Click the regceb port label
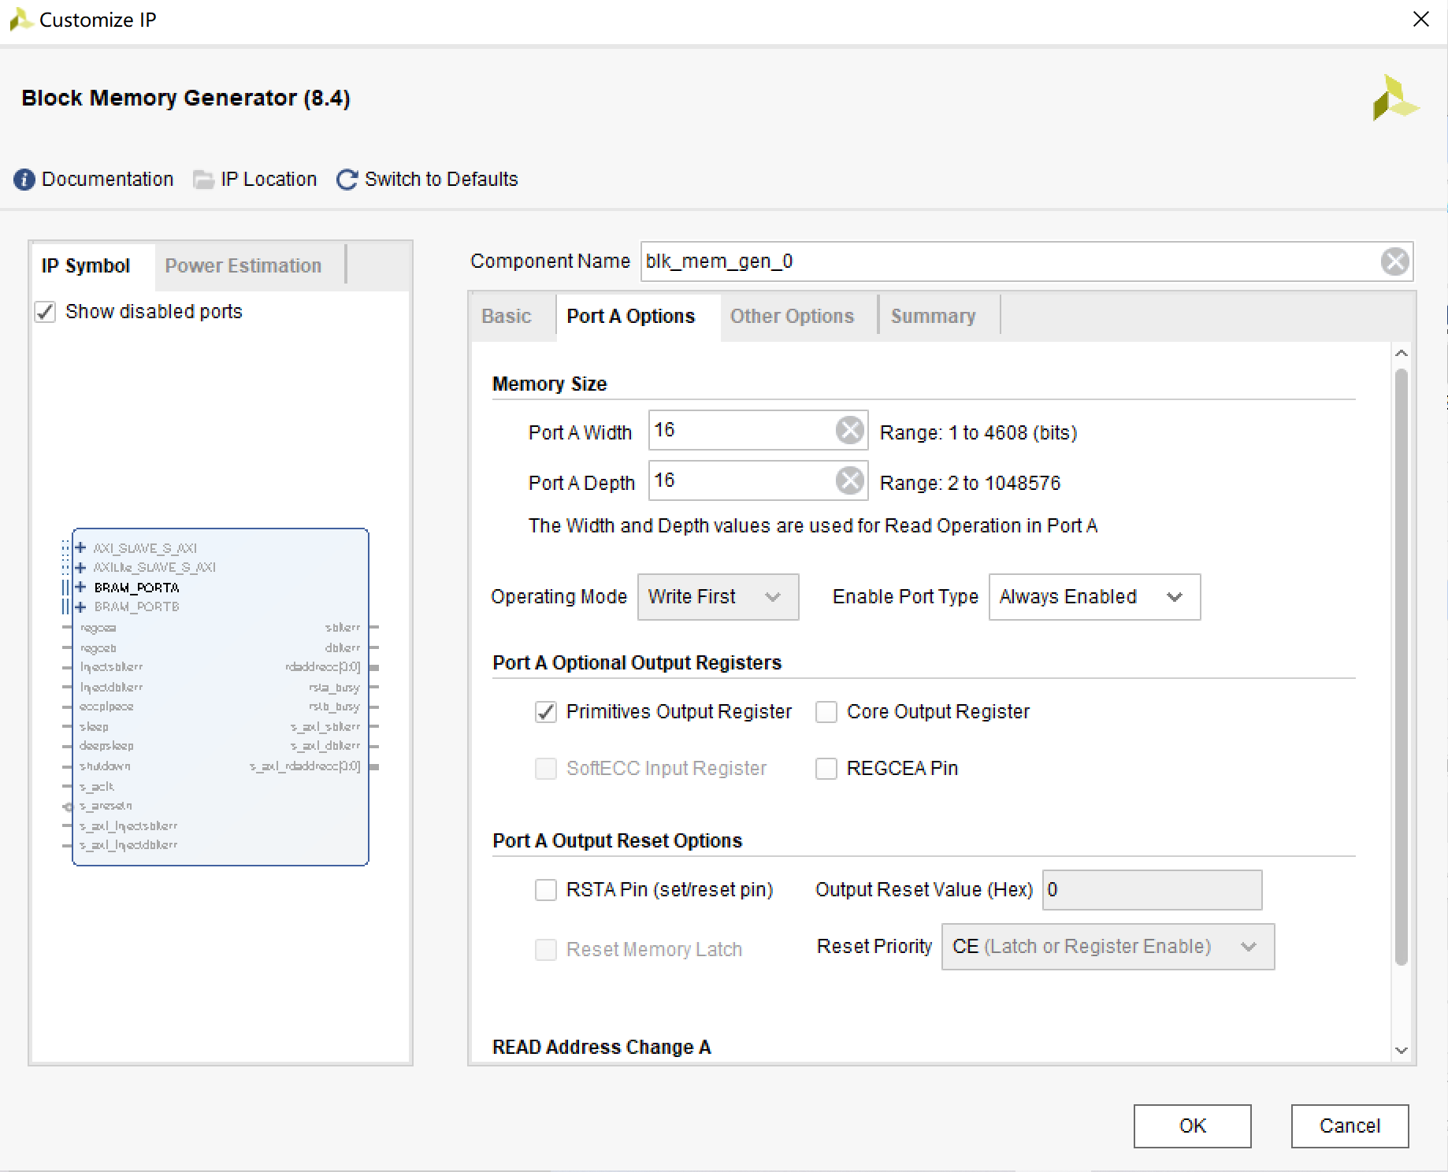 point(98,648)
